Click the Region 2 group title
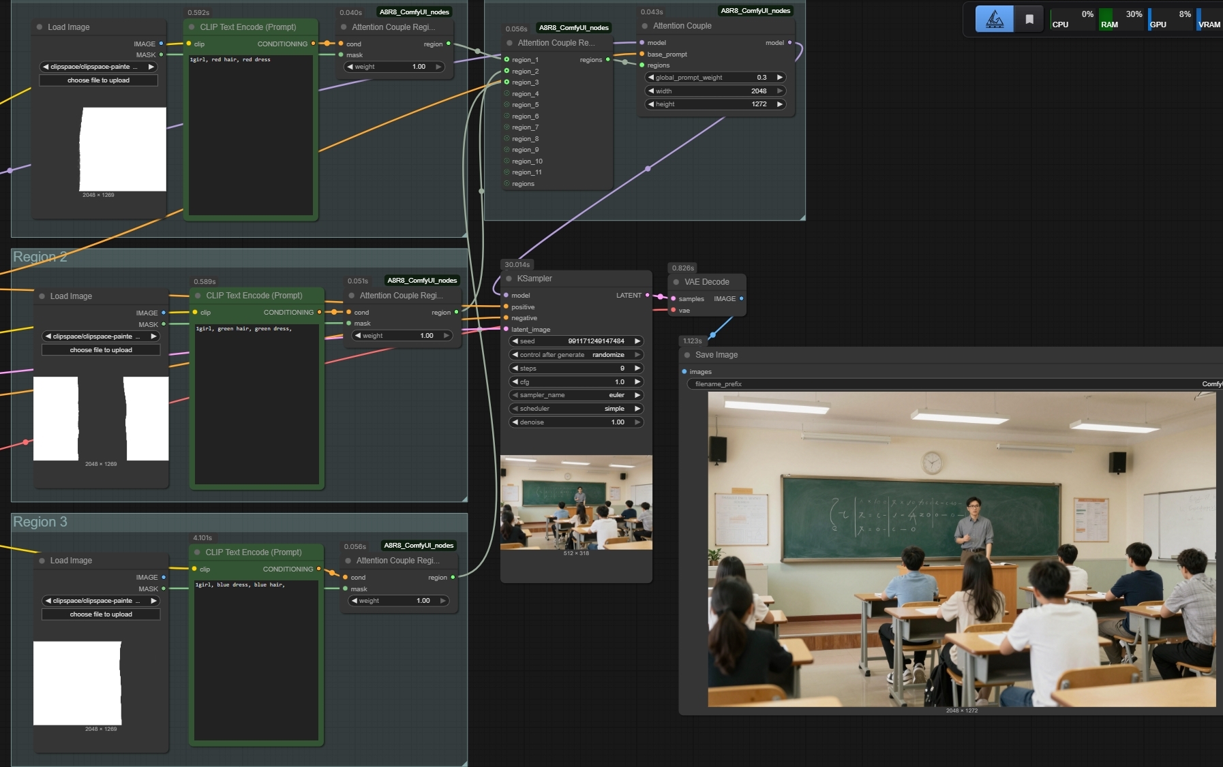Viewport: 1223px width, 767px height. pos(40,257)
